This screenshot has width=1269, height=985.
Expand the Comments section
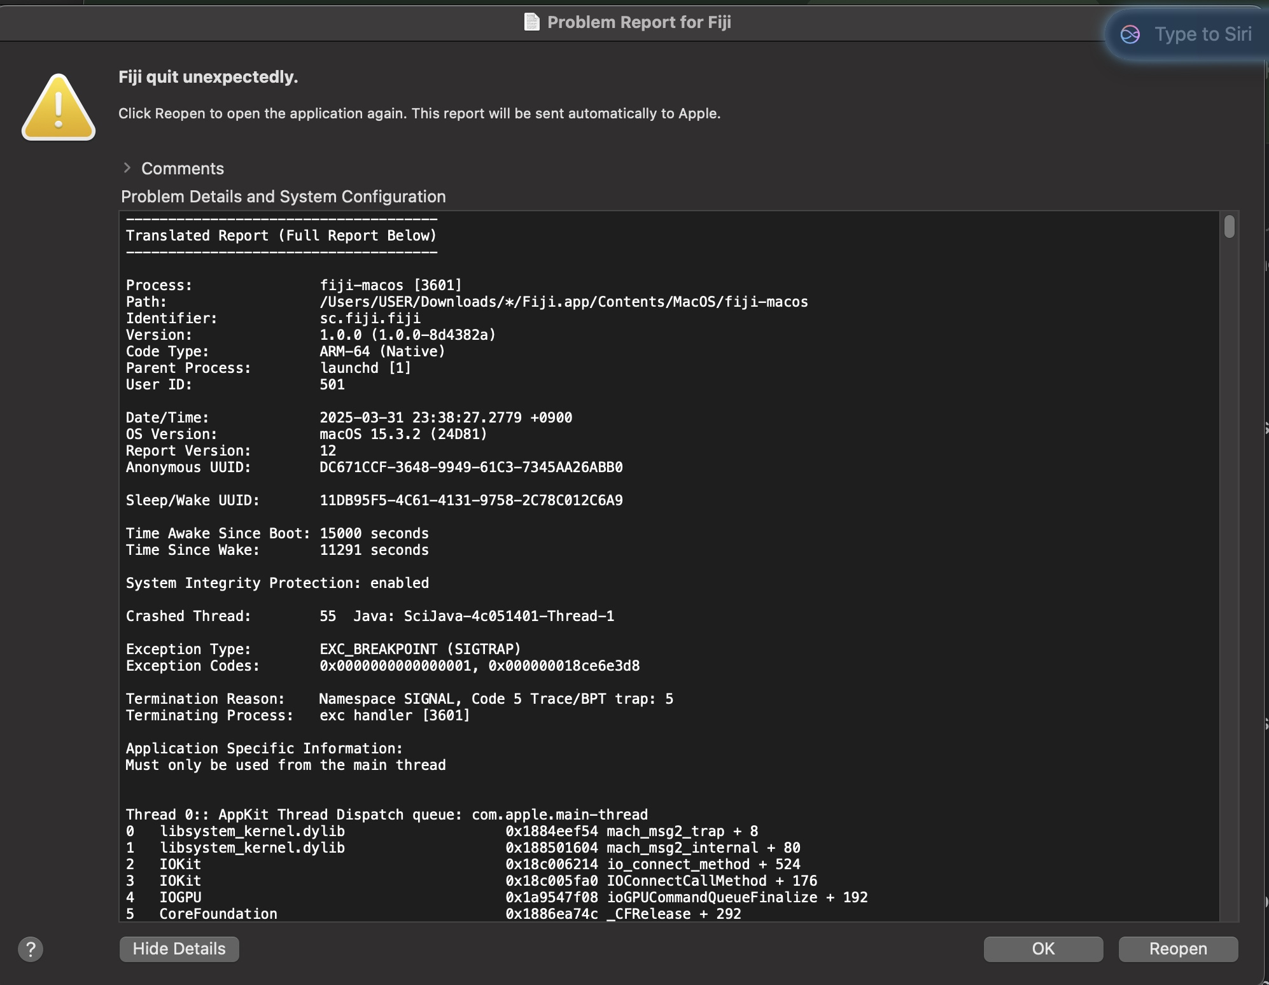[128, 167]
